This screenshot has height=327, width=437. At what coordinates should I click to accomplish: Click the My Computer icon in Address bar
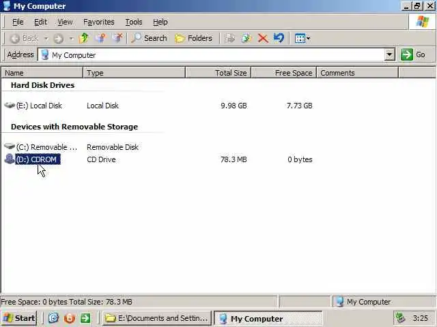pyautogui.click(x=44, y=55)
